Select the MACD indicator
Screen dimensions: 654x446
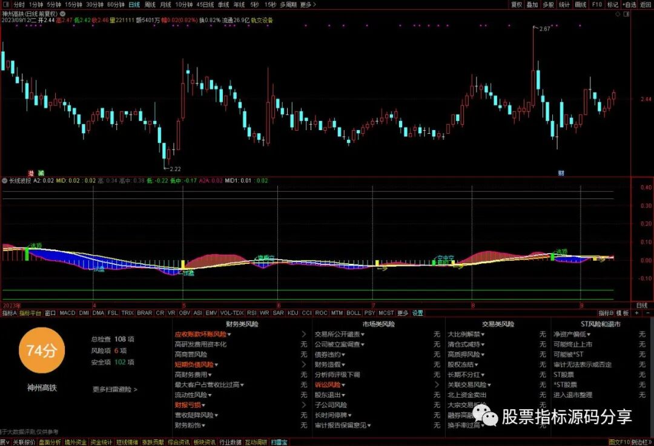pos(67,313)
